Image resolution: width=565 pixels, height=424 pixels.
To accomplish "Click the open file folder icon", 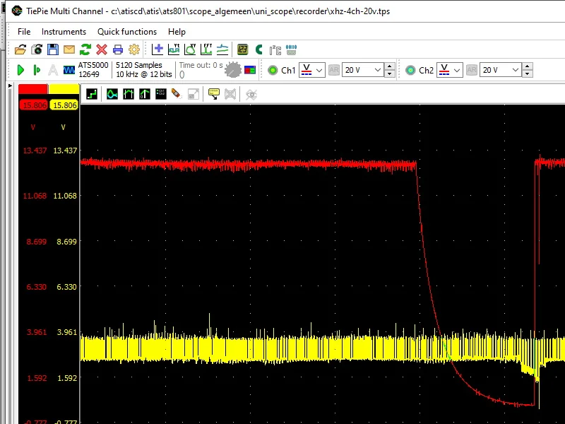I will pos(20,49).
